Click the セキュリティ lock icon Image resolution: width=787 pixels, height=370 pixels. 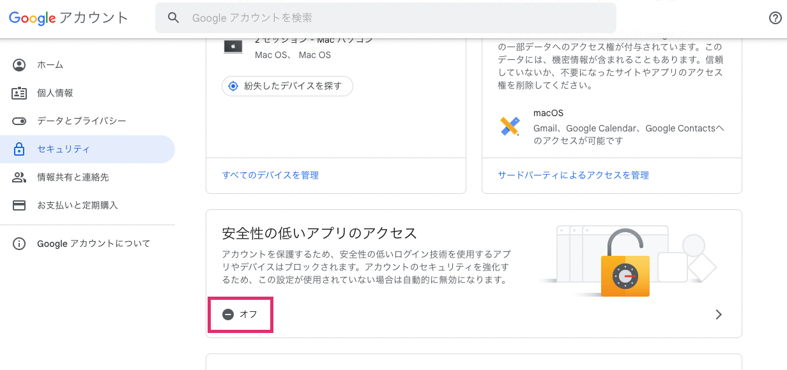(x=19, y=149)
